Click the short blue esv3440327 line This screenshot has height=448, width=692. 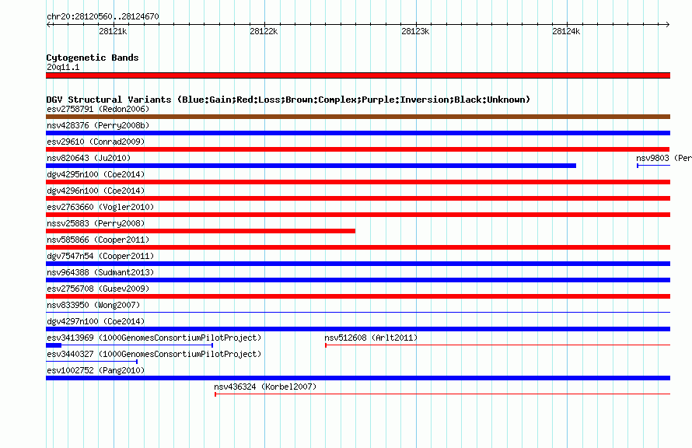click(x=92, y=362)
